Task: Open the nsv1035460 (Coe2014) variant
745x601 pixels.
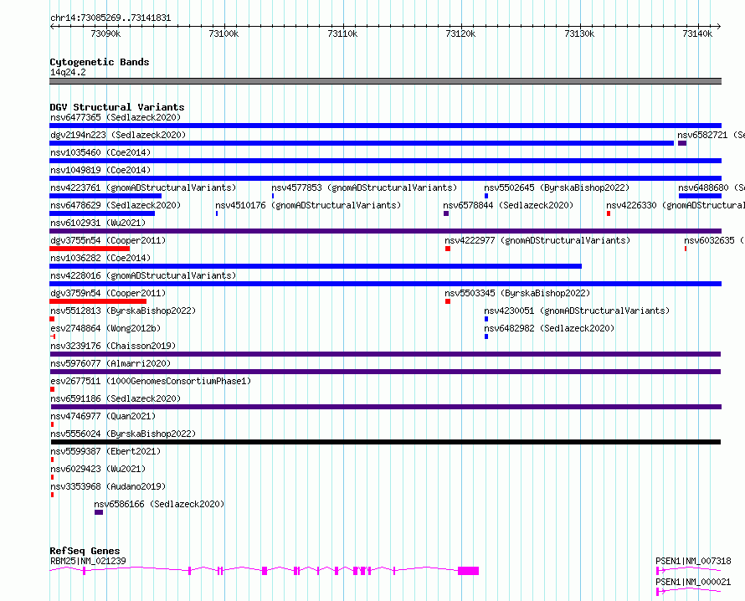Action: (100, 152)
